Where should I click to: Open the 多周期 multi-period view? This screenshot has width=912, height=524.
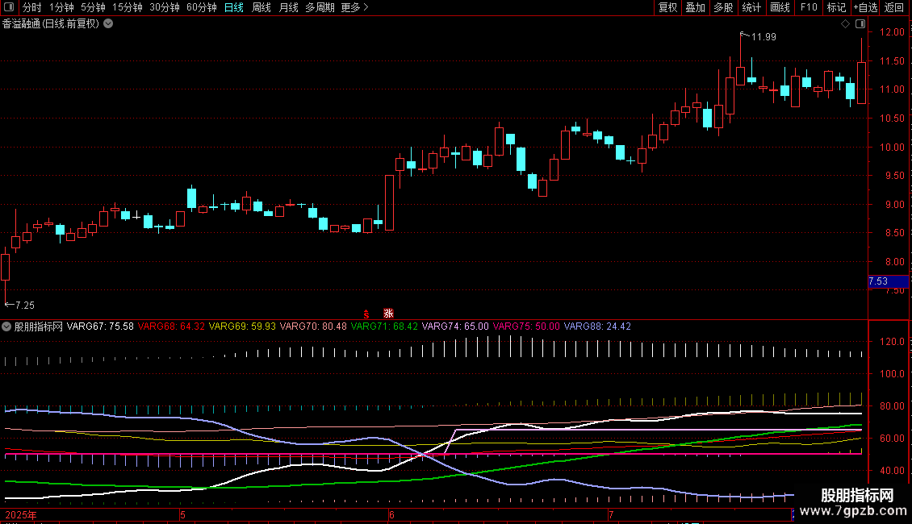point(320,7)
